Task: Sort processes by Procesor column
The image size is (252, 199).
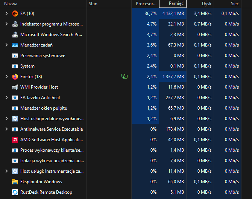Action: coord(146,4)
